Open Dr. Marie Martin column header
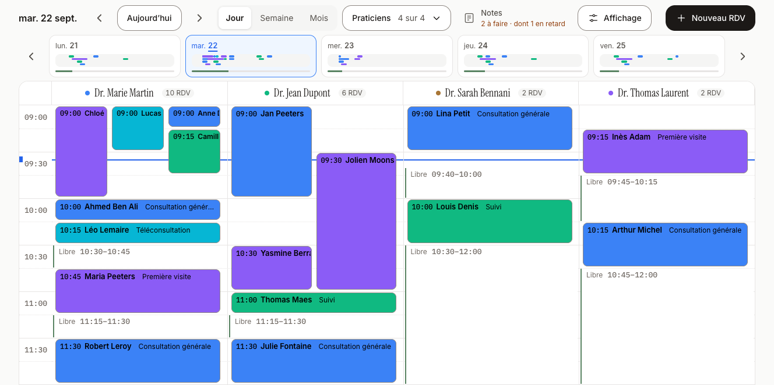This screenshot has width=774, height=385. tap(139, 93)
